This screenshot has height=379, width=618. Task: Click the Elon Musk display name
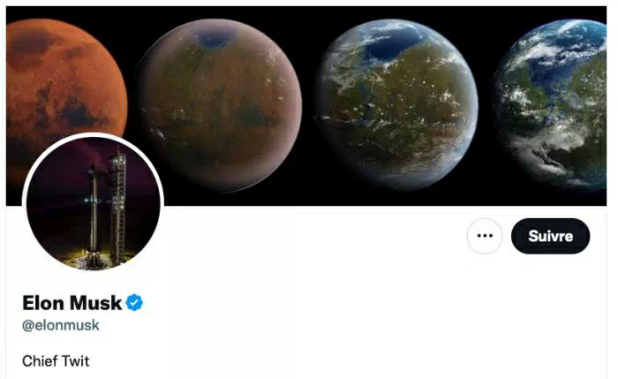click(72, 303)
